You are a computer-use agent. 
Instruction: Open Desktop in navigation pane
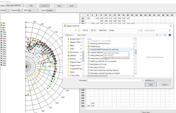(x=73, y=55)
